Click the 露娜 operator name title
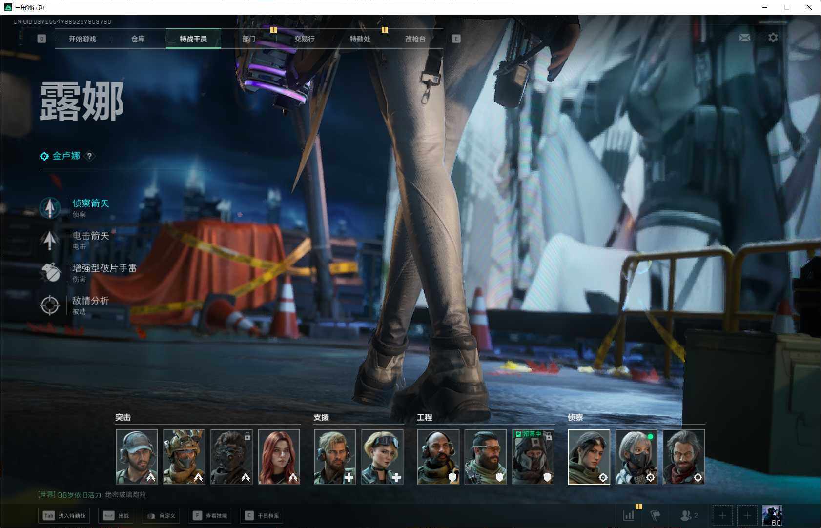This screenshot has height=528, width=821. (x=82, y=101)
